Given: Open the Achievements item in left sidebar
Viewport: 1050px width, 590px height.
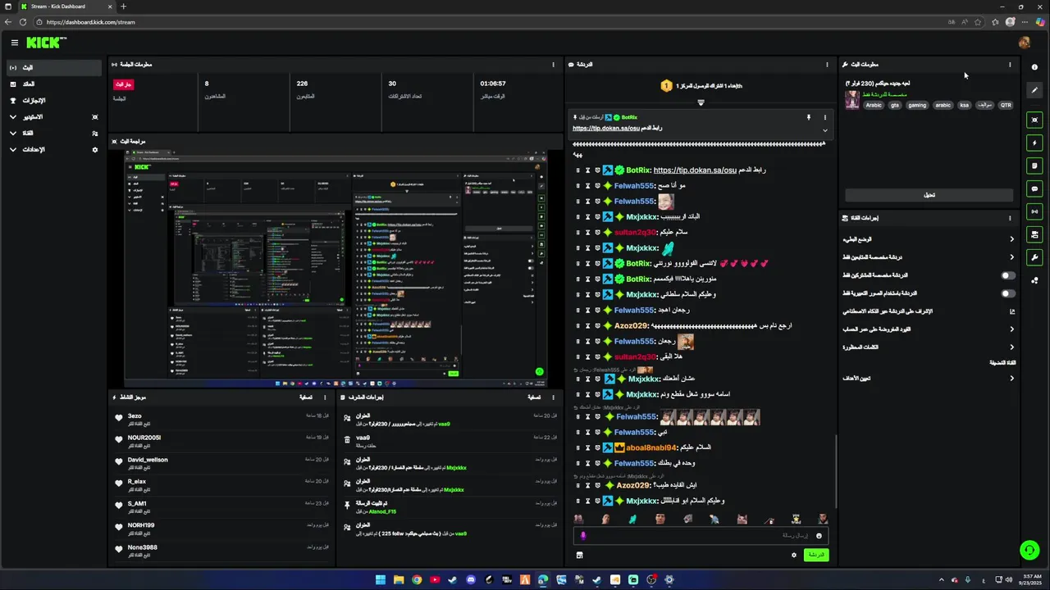Looking at the screenshot, I should coord(54,100).
